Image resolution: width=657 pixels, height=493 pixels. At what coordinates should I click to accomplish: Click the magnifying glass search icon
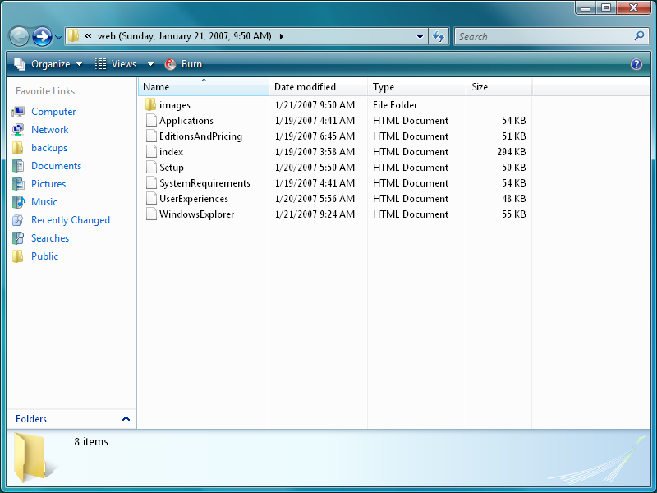click(x=639, y=36)
